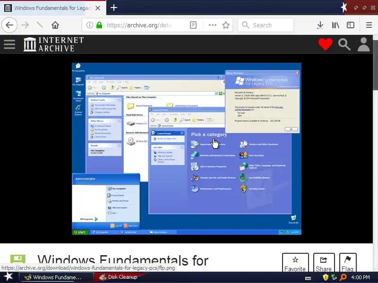Screen dimensions: 378x283
Task: Open the library bookshelf icon
Action: [x=335, y=25]
